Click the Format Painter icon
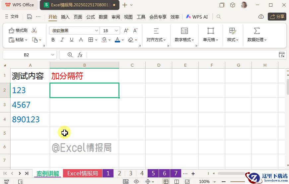 pos(11,31)
